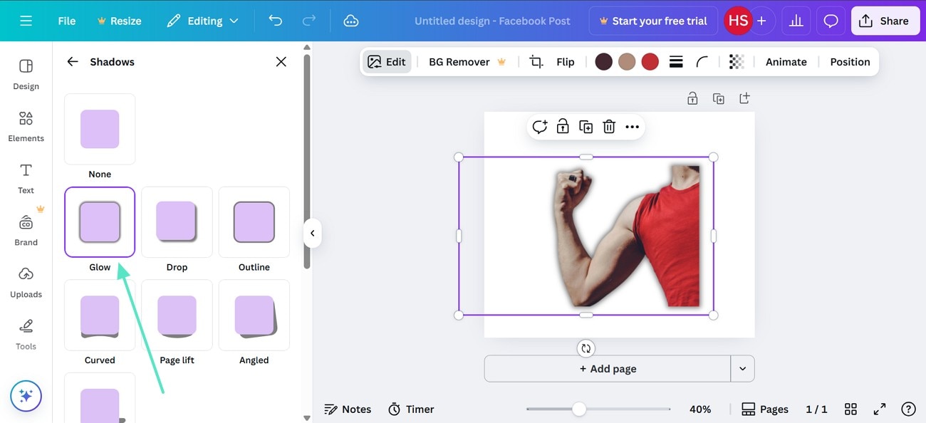Open the Crop tool in the toolbar
926x423 pixels.
[x=536, y=61]
